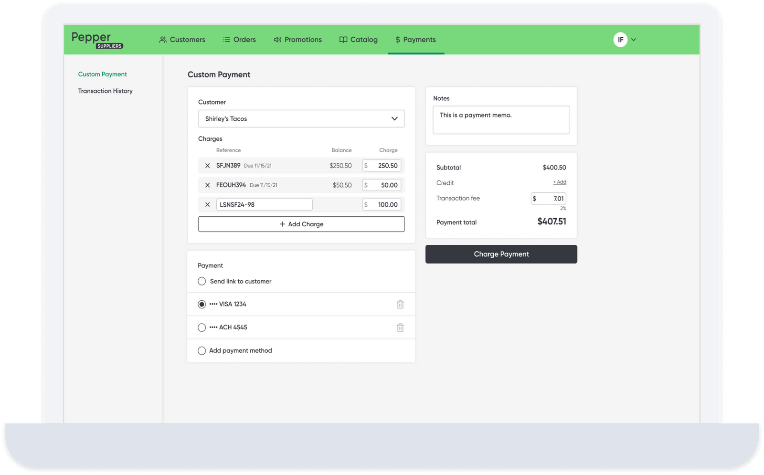Expand the IF account menu chevron

(x=634, y=40)
